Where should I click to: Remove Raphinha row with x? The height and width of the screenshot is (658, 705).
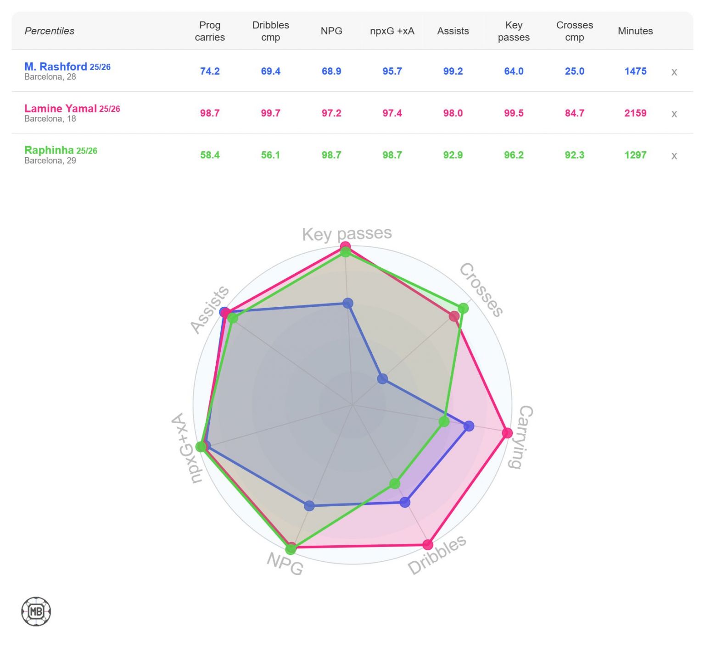point(674,156)
